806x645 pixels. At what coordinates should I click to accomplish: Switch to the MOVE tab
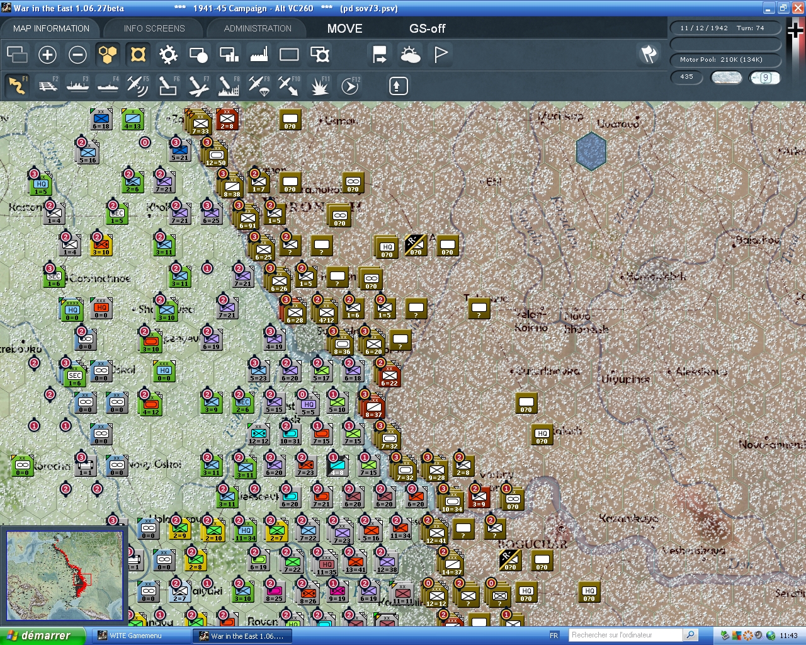tap(344, 28)
